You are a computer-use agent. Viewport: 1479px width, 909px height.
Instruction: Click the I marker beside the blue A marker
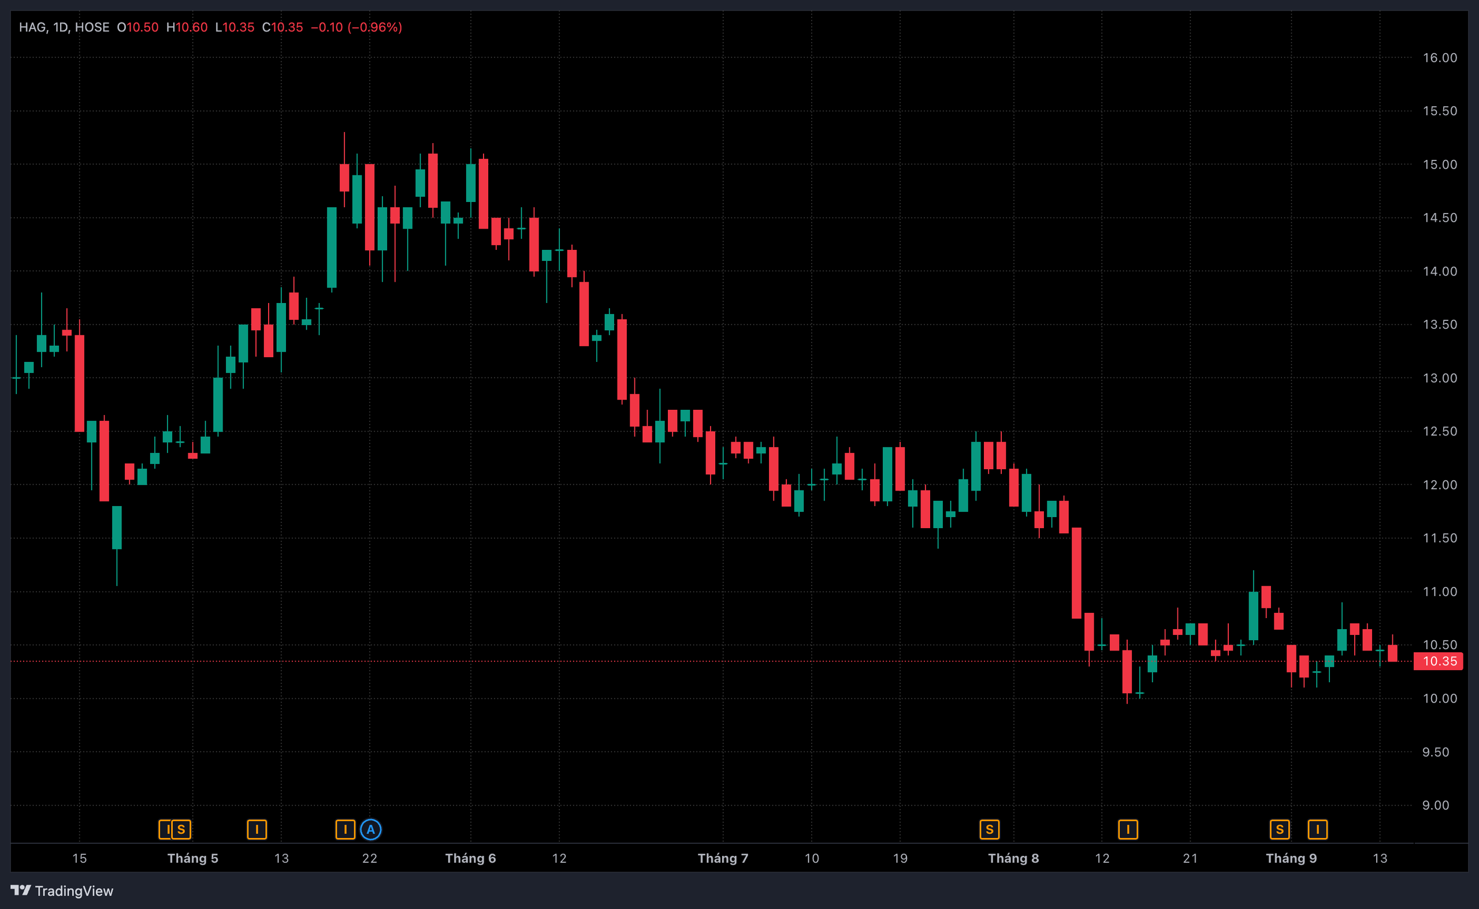[x=345, y=830]
